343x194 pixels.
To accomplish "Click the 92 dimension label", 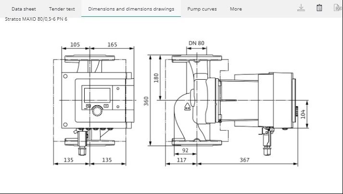I will (x=185, y=150).
